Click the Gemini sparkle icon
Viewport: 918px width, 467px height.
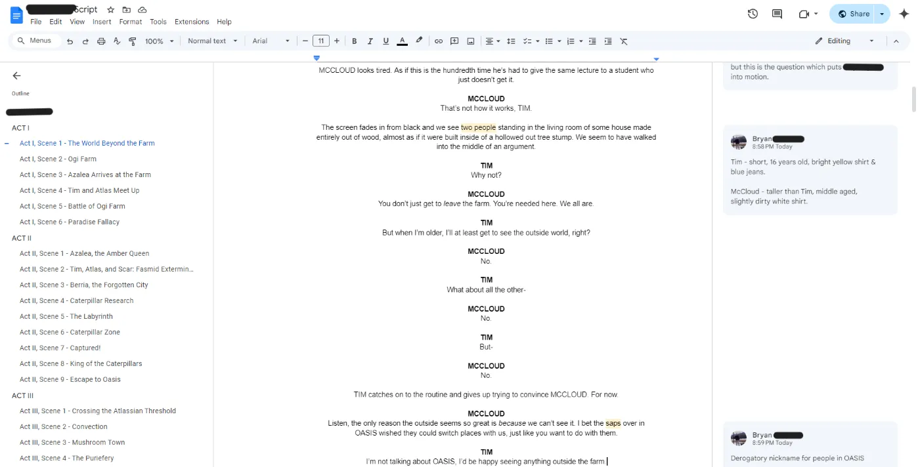click(x=904, y=14)
